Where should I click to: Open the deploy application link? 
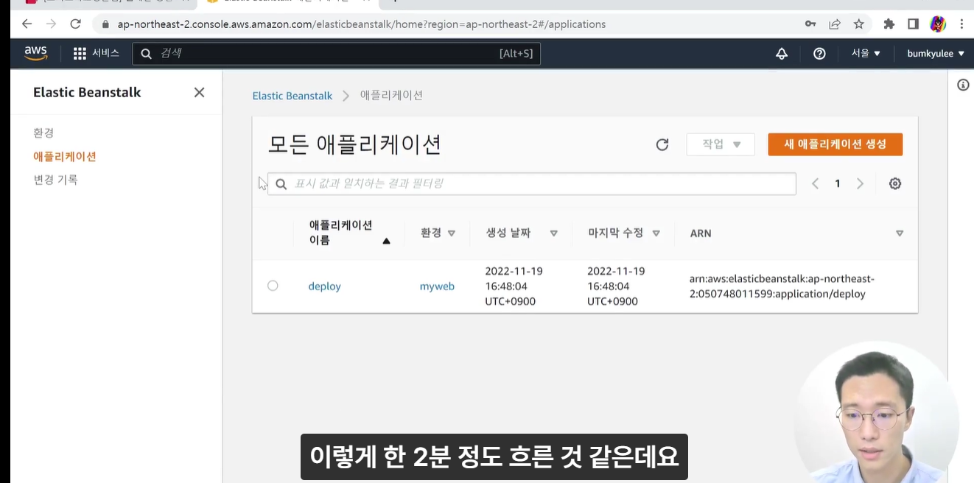pyautogui.click(x=324, y=286)
